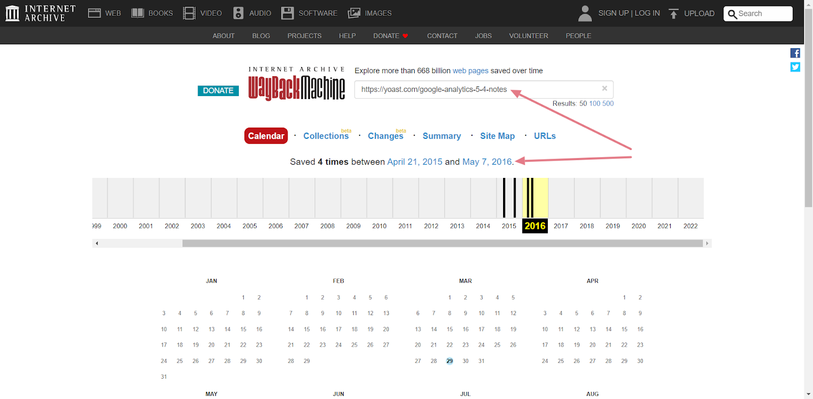Select year 2022 on timeline

click(691, 226)
